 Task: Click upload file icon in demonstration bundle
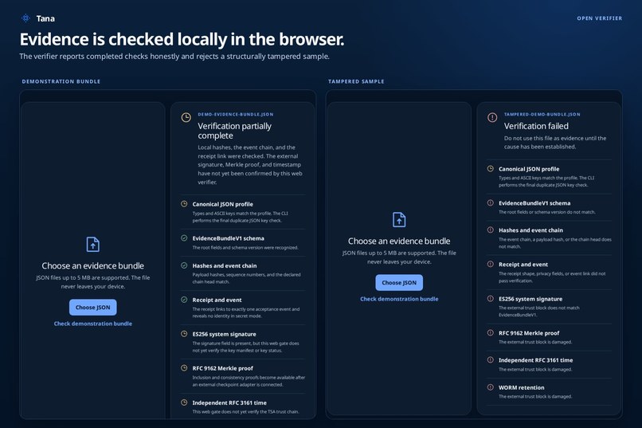click(93, 245)
